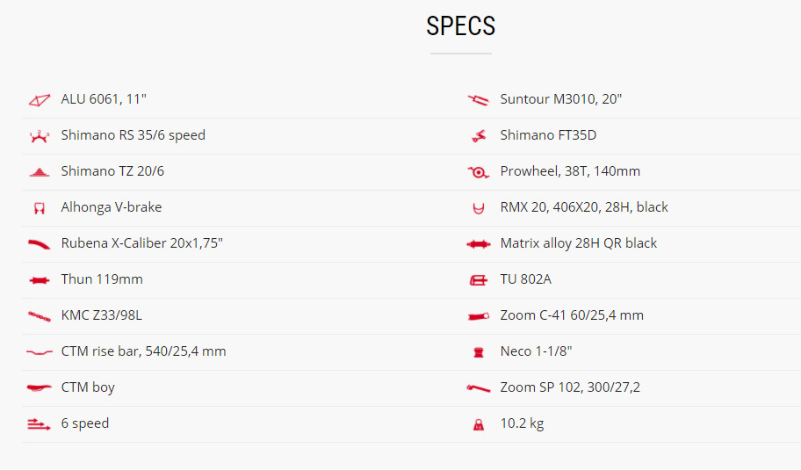Select the handlebar icon for CTM rise bar

40,352
